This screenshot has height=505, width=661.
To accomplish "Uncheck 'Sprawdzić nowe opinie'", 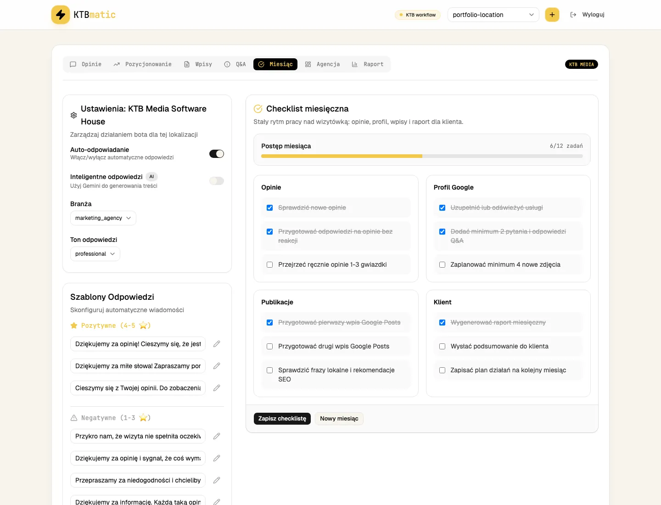I will pos(270,208).
